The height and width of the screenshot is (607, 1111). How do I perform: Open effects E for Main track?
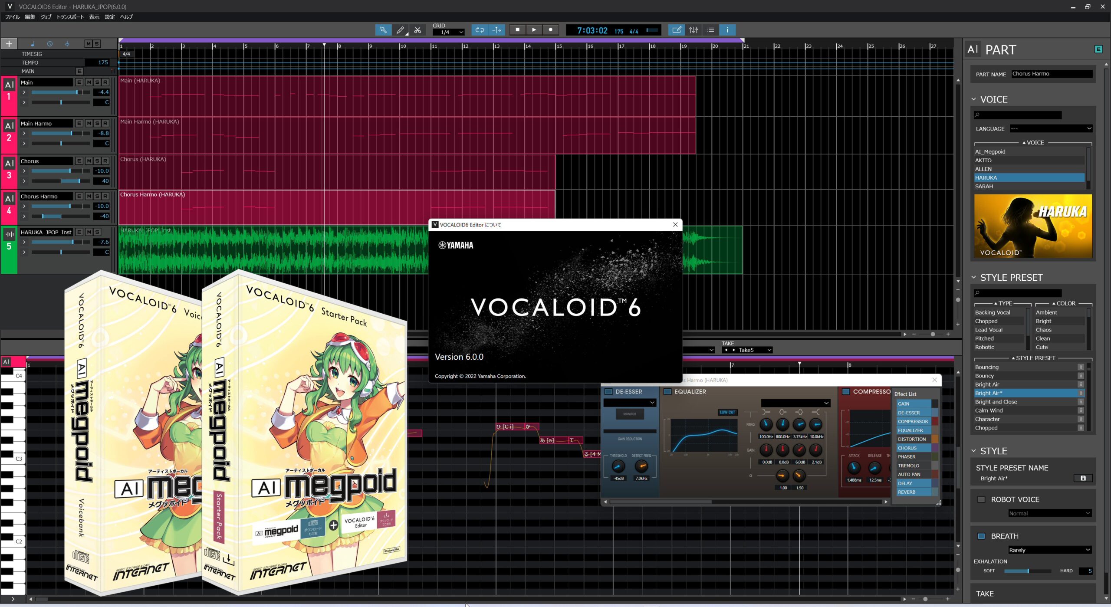(x=79, y=82)
